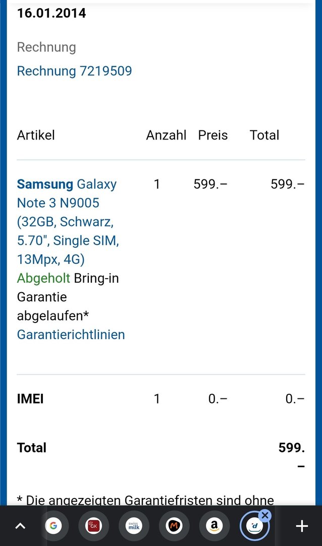Open invoice link Rechnung 7219509
This screenshot has width=322, height=546.
click(74, 71)
